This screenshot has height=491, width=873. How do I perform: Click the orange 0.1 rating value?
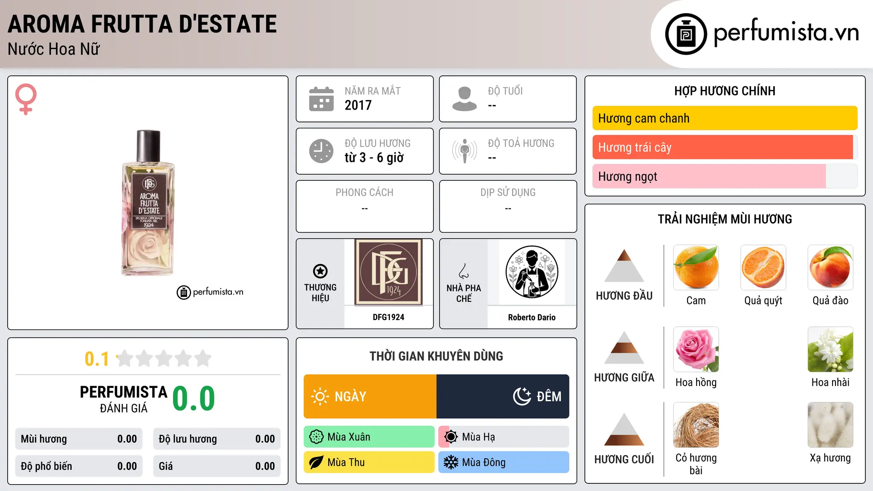(x=97, y=359)
